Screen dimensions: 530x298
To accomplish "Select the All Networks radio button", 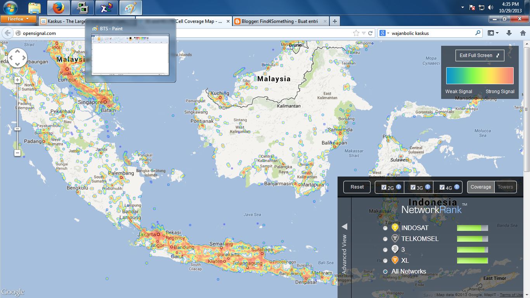I will tap(385, 272).
